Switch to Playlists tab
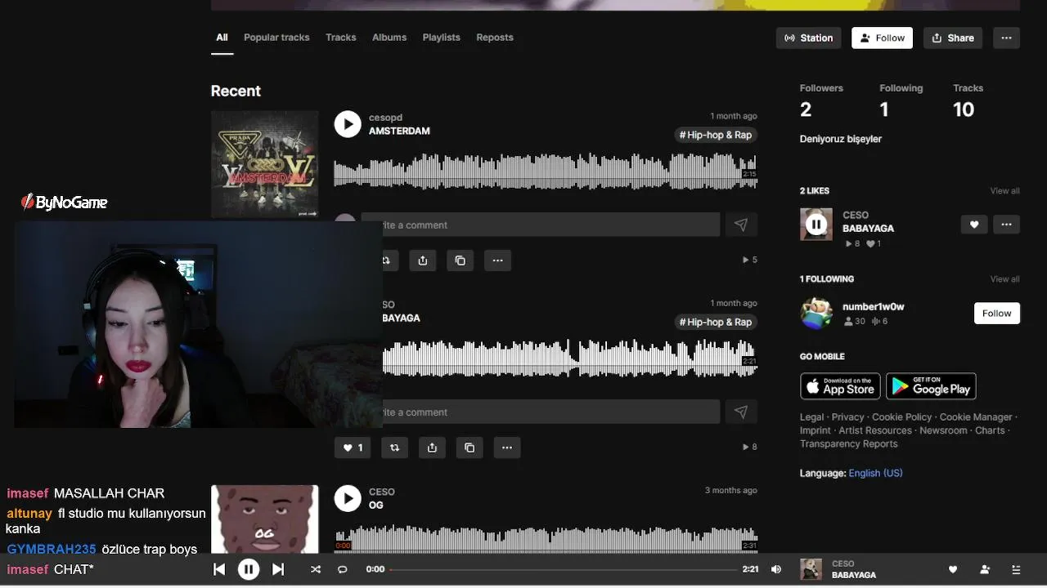This screenshot has height=588, width=1047. pos(442,38)
